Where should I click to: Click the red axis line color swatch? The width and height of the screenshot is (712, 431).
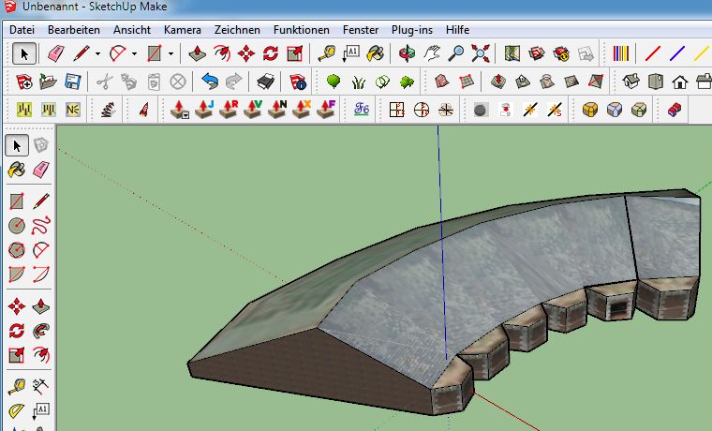[x=653, y=53]
